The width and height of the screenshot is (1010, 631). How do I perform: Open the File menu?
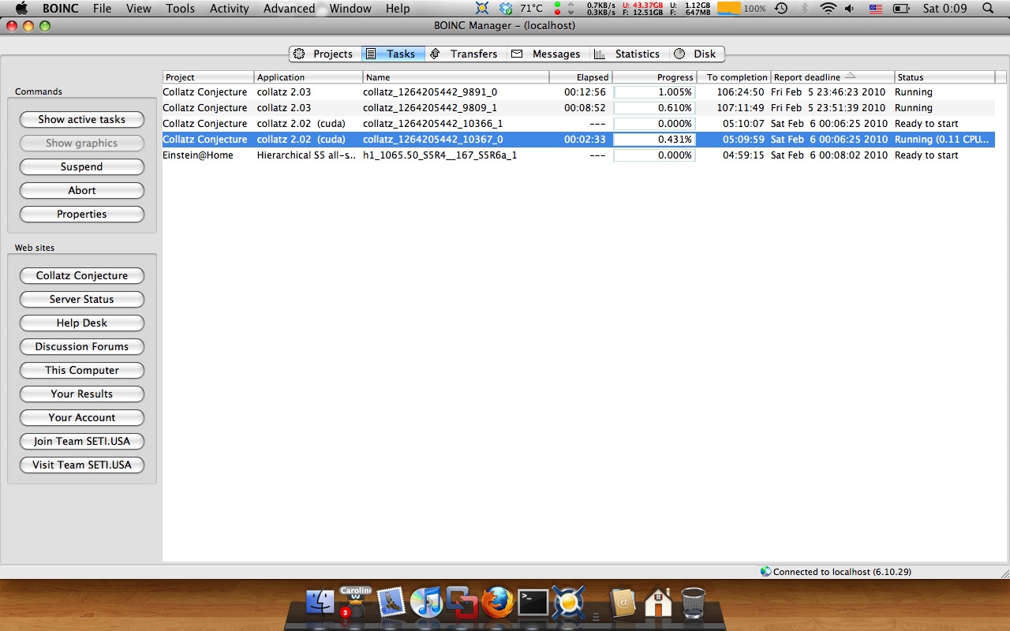pyautogui.click(x=102, y=9)
